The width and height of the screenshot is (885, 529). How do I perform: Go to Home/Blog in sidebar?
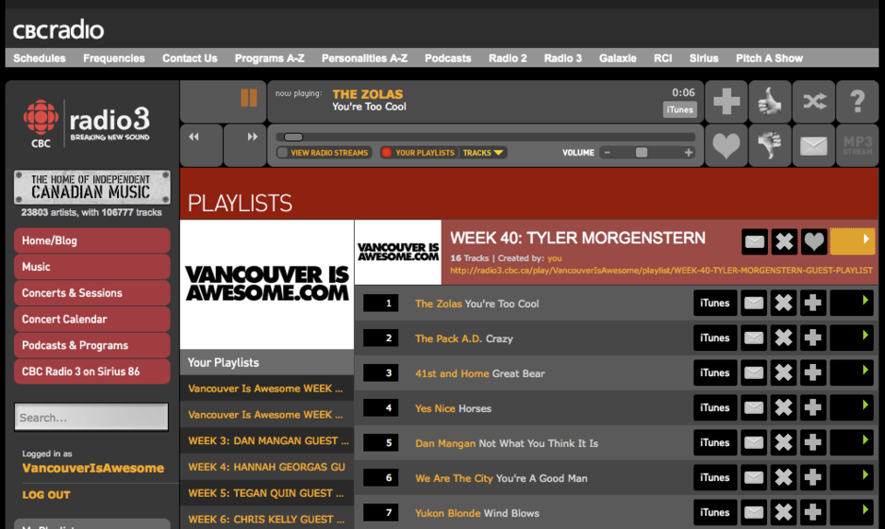coord(92,241)
